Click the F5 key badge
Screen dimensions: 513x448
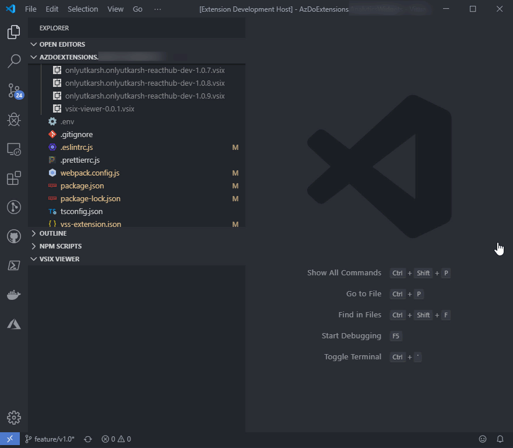396,336
